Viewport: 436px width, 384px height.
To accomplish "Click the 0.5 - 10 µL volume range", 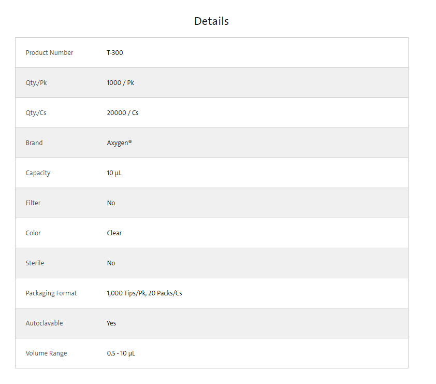I will pos(121,353).
